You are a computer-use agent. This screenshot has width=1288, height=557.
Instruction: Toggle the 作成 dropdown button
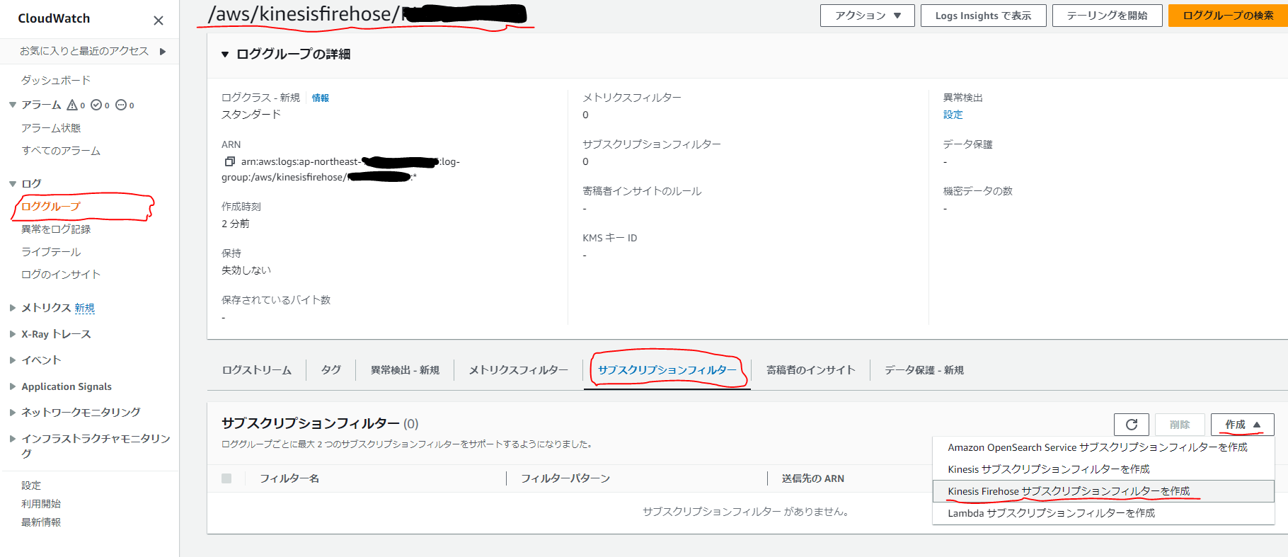pos(1243,425)
